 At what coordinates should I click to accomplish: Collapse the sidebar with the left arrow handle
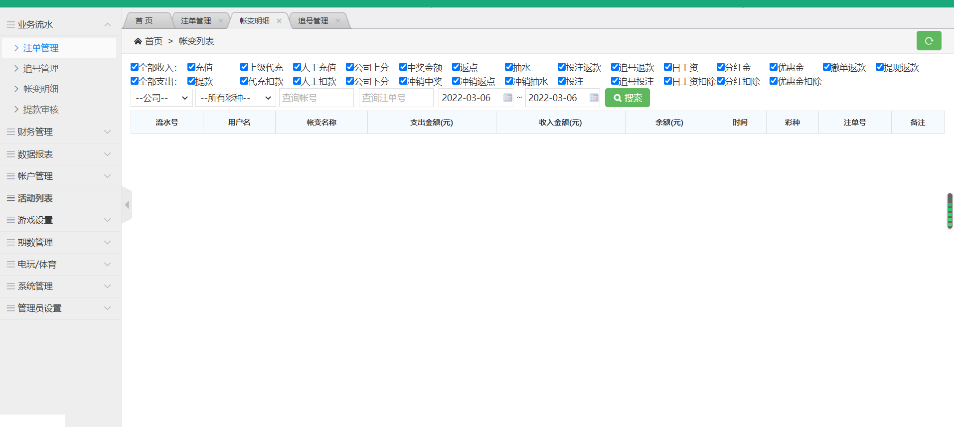coord(127,205)
